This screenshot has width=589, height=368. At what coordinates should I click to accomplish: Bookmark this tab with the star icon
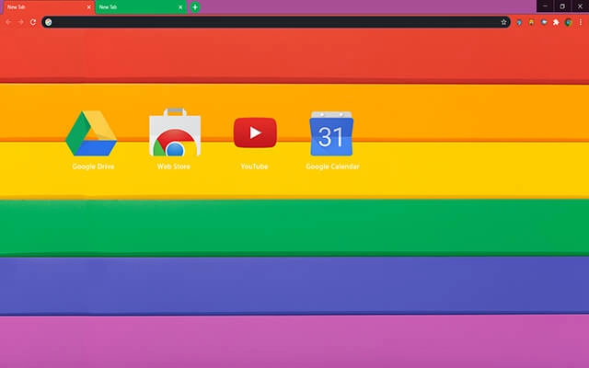(x=503, y=22)
